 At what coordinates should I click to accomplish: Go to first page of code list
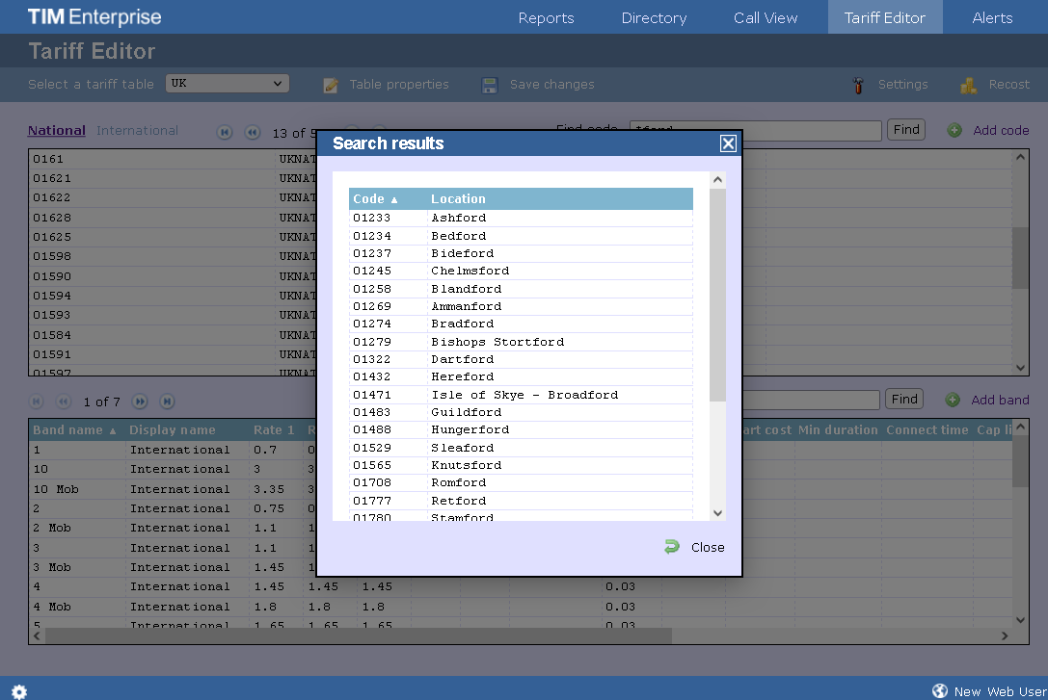(x=225, y=133)
